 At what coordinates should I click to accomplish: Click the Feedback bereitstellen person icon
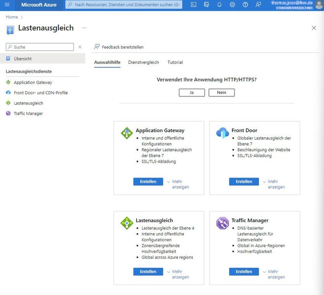point(97,47)
